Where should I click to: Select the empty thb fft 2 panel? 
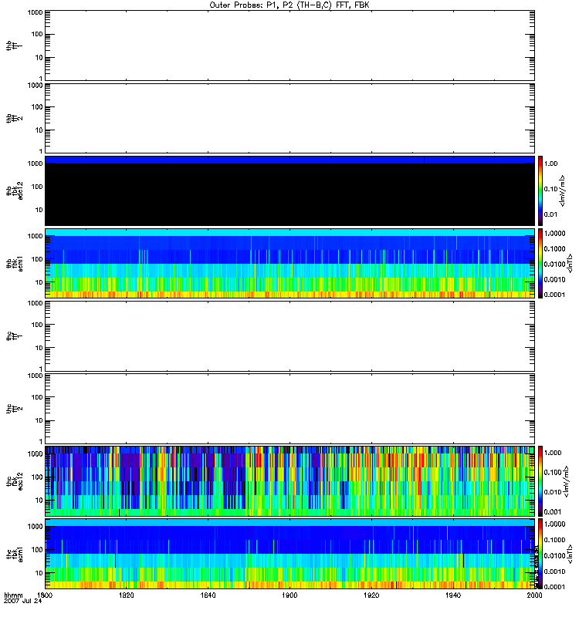pos(289,117)
